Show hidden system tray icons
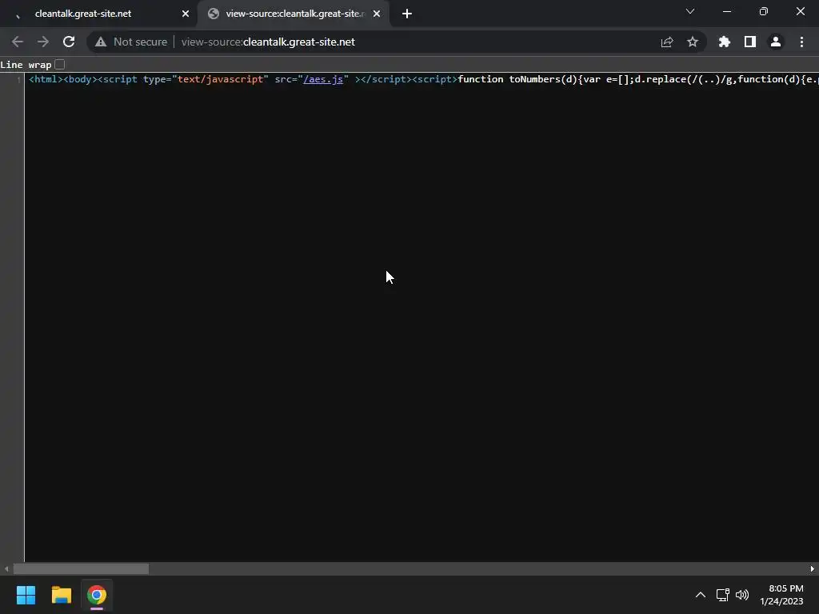The image size is (819, 614). 701,595
